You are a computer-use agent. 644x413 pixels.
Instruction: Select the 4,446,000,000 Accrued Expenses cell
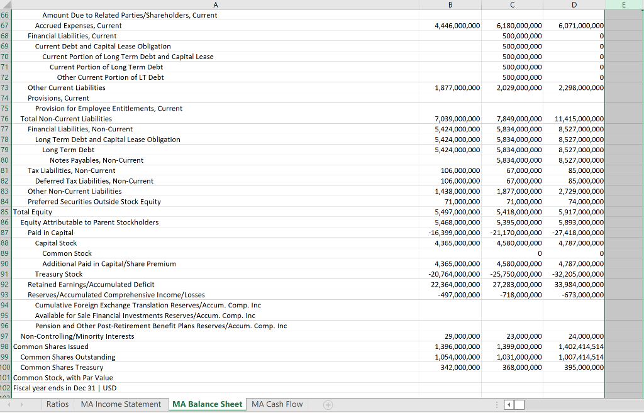coord(450,26)
